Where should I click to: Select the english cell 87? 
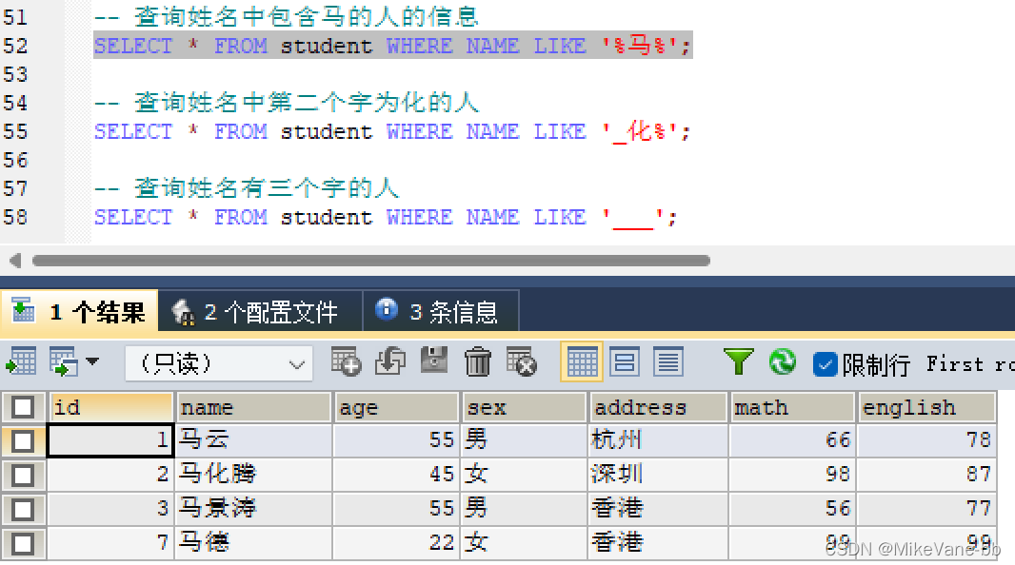(926, 475)
